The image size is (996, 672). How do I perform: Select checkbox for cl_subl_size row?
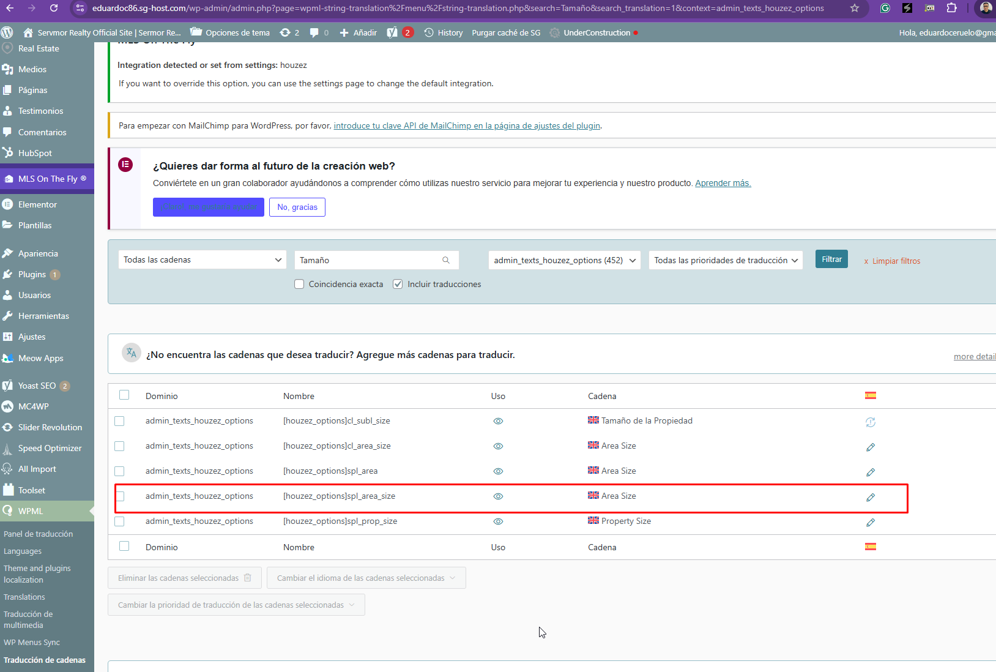[x=119, y=421]
